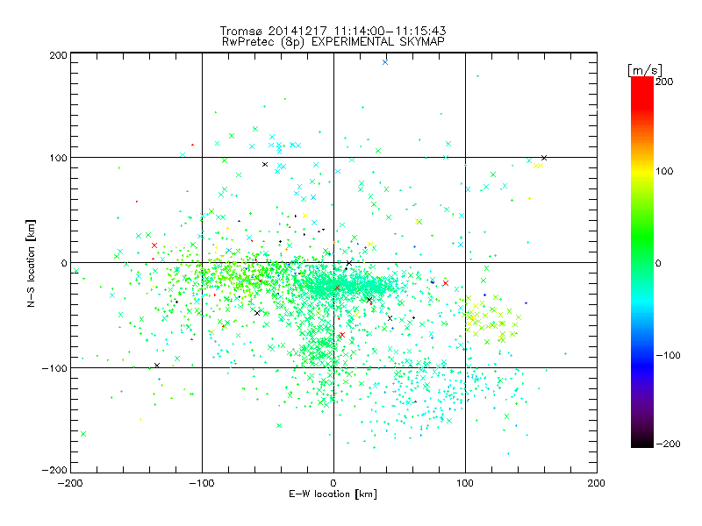
Task: Click the '-200' colorbar bottom label
Action: [x=668, y=444]
